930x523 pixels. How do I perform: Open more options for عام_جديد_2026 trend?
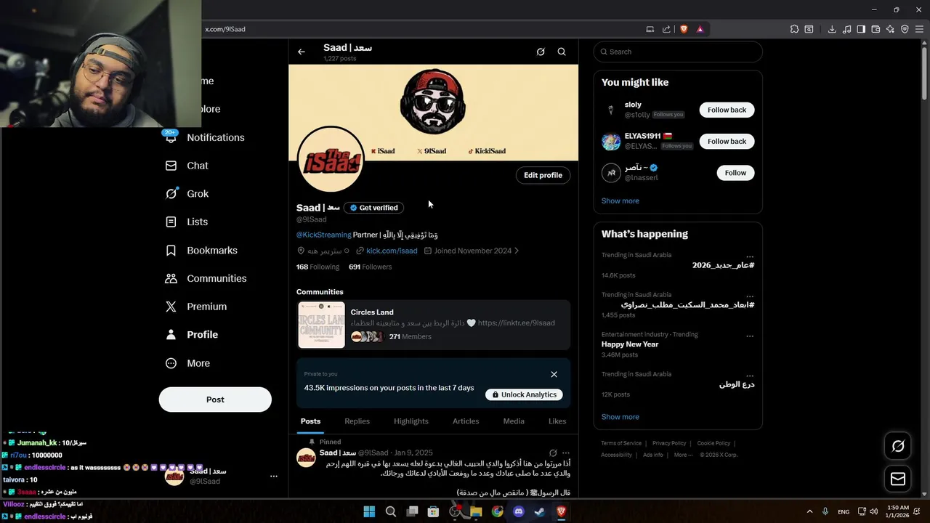click(x=750, y=256)
